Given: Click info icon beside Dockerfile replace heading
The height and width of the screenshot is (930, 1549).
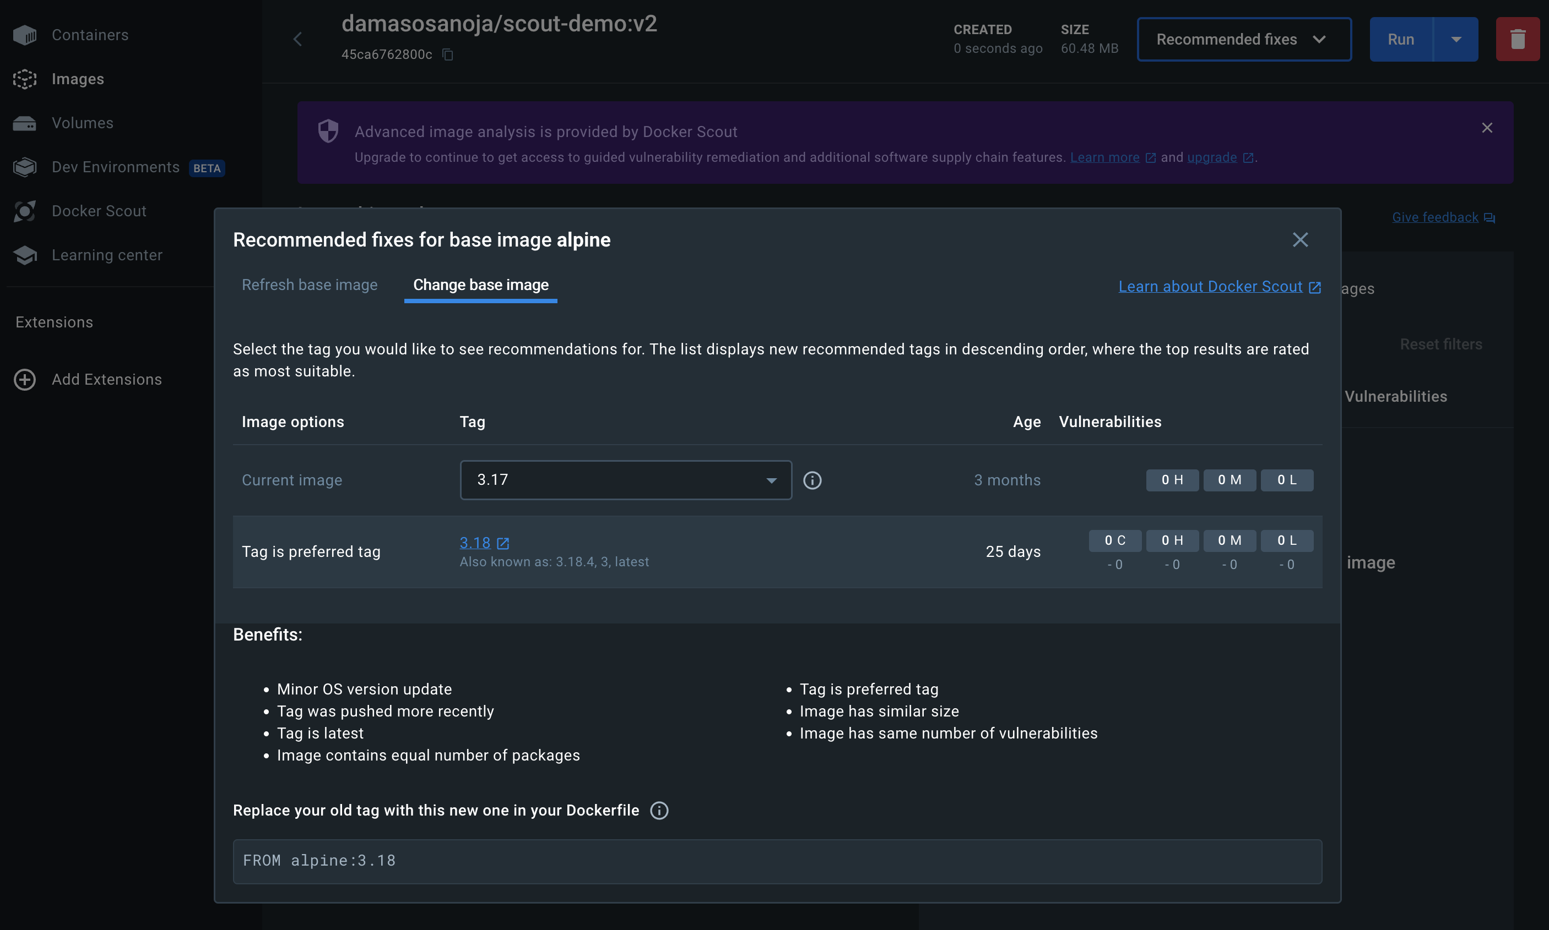Looking at the screenshot, I should (x=659, y=811).
